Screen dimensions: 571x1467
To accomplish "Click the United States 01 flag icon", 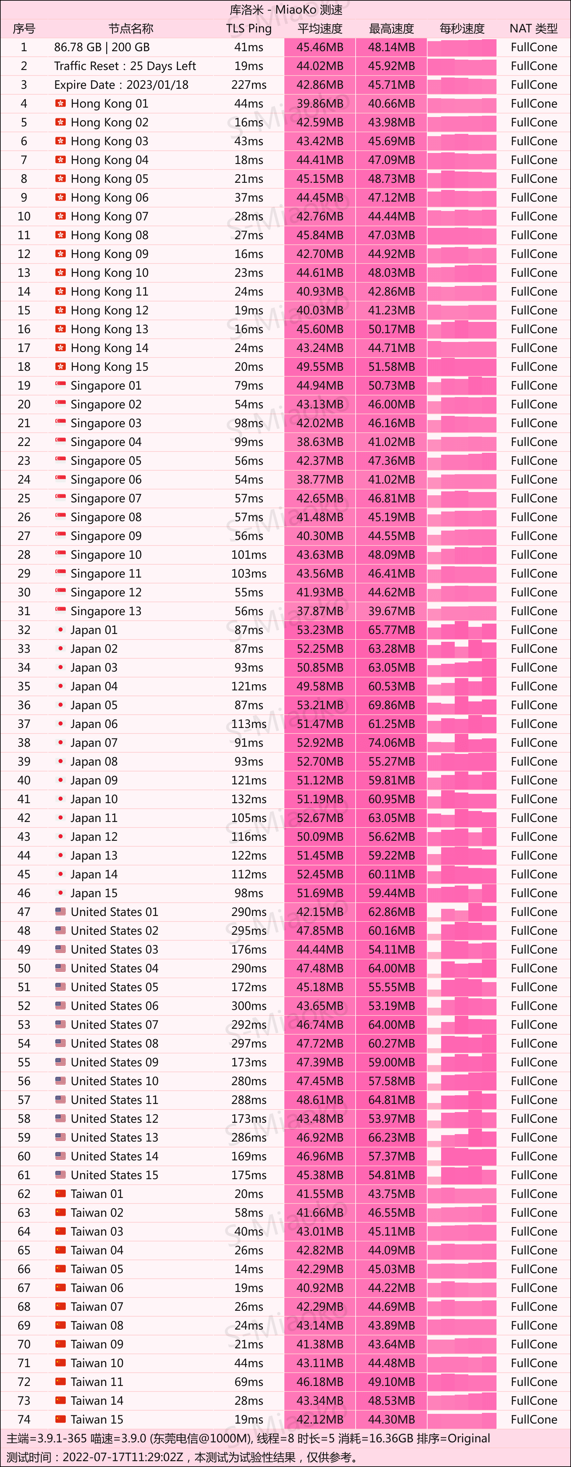I will pos(60,911).
